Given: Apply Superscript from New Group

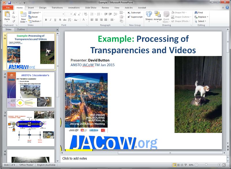Looking at the screenshot, I should point(135,17).
